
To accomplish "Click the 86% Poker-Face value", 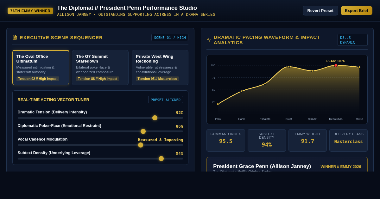I will (x=180, y=126).
